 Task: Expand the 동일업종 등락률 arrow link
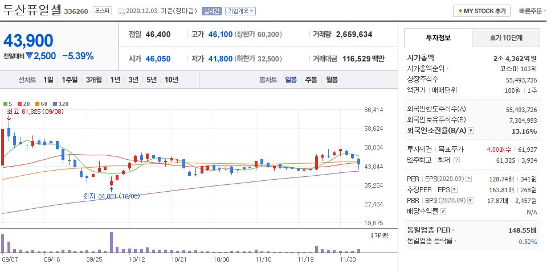[x=455, y=242]
